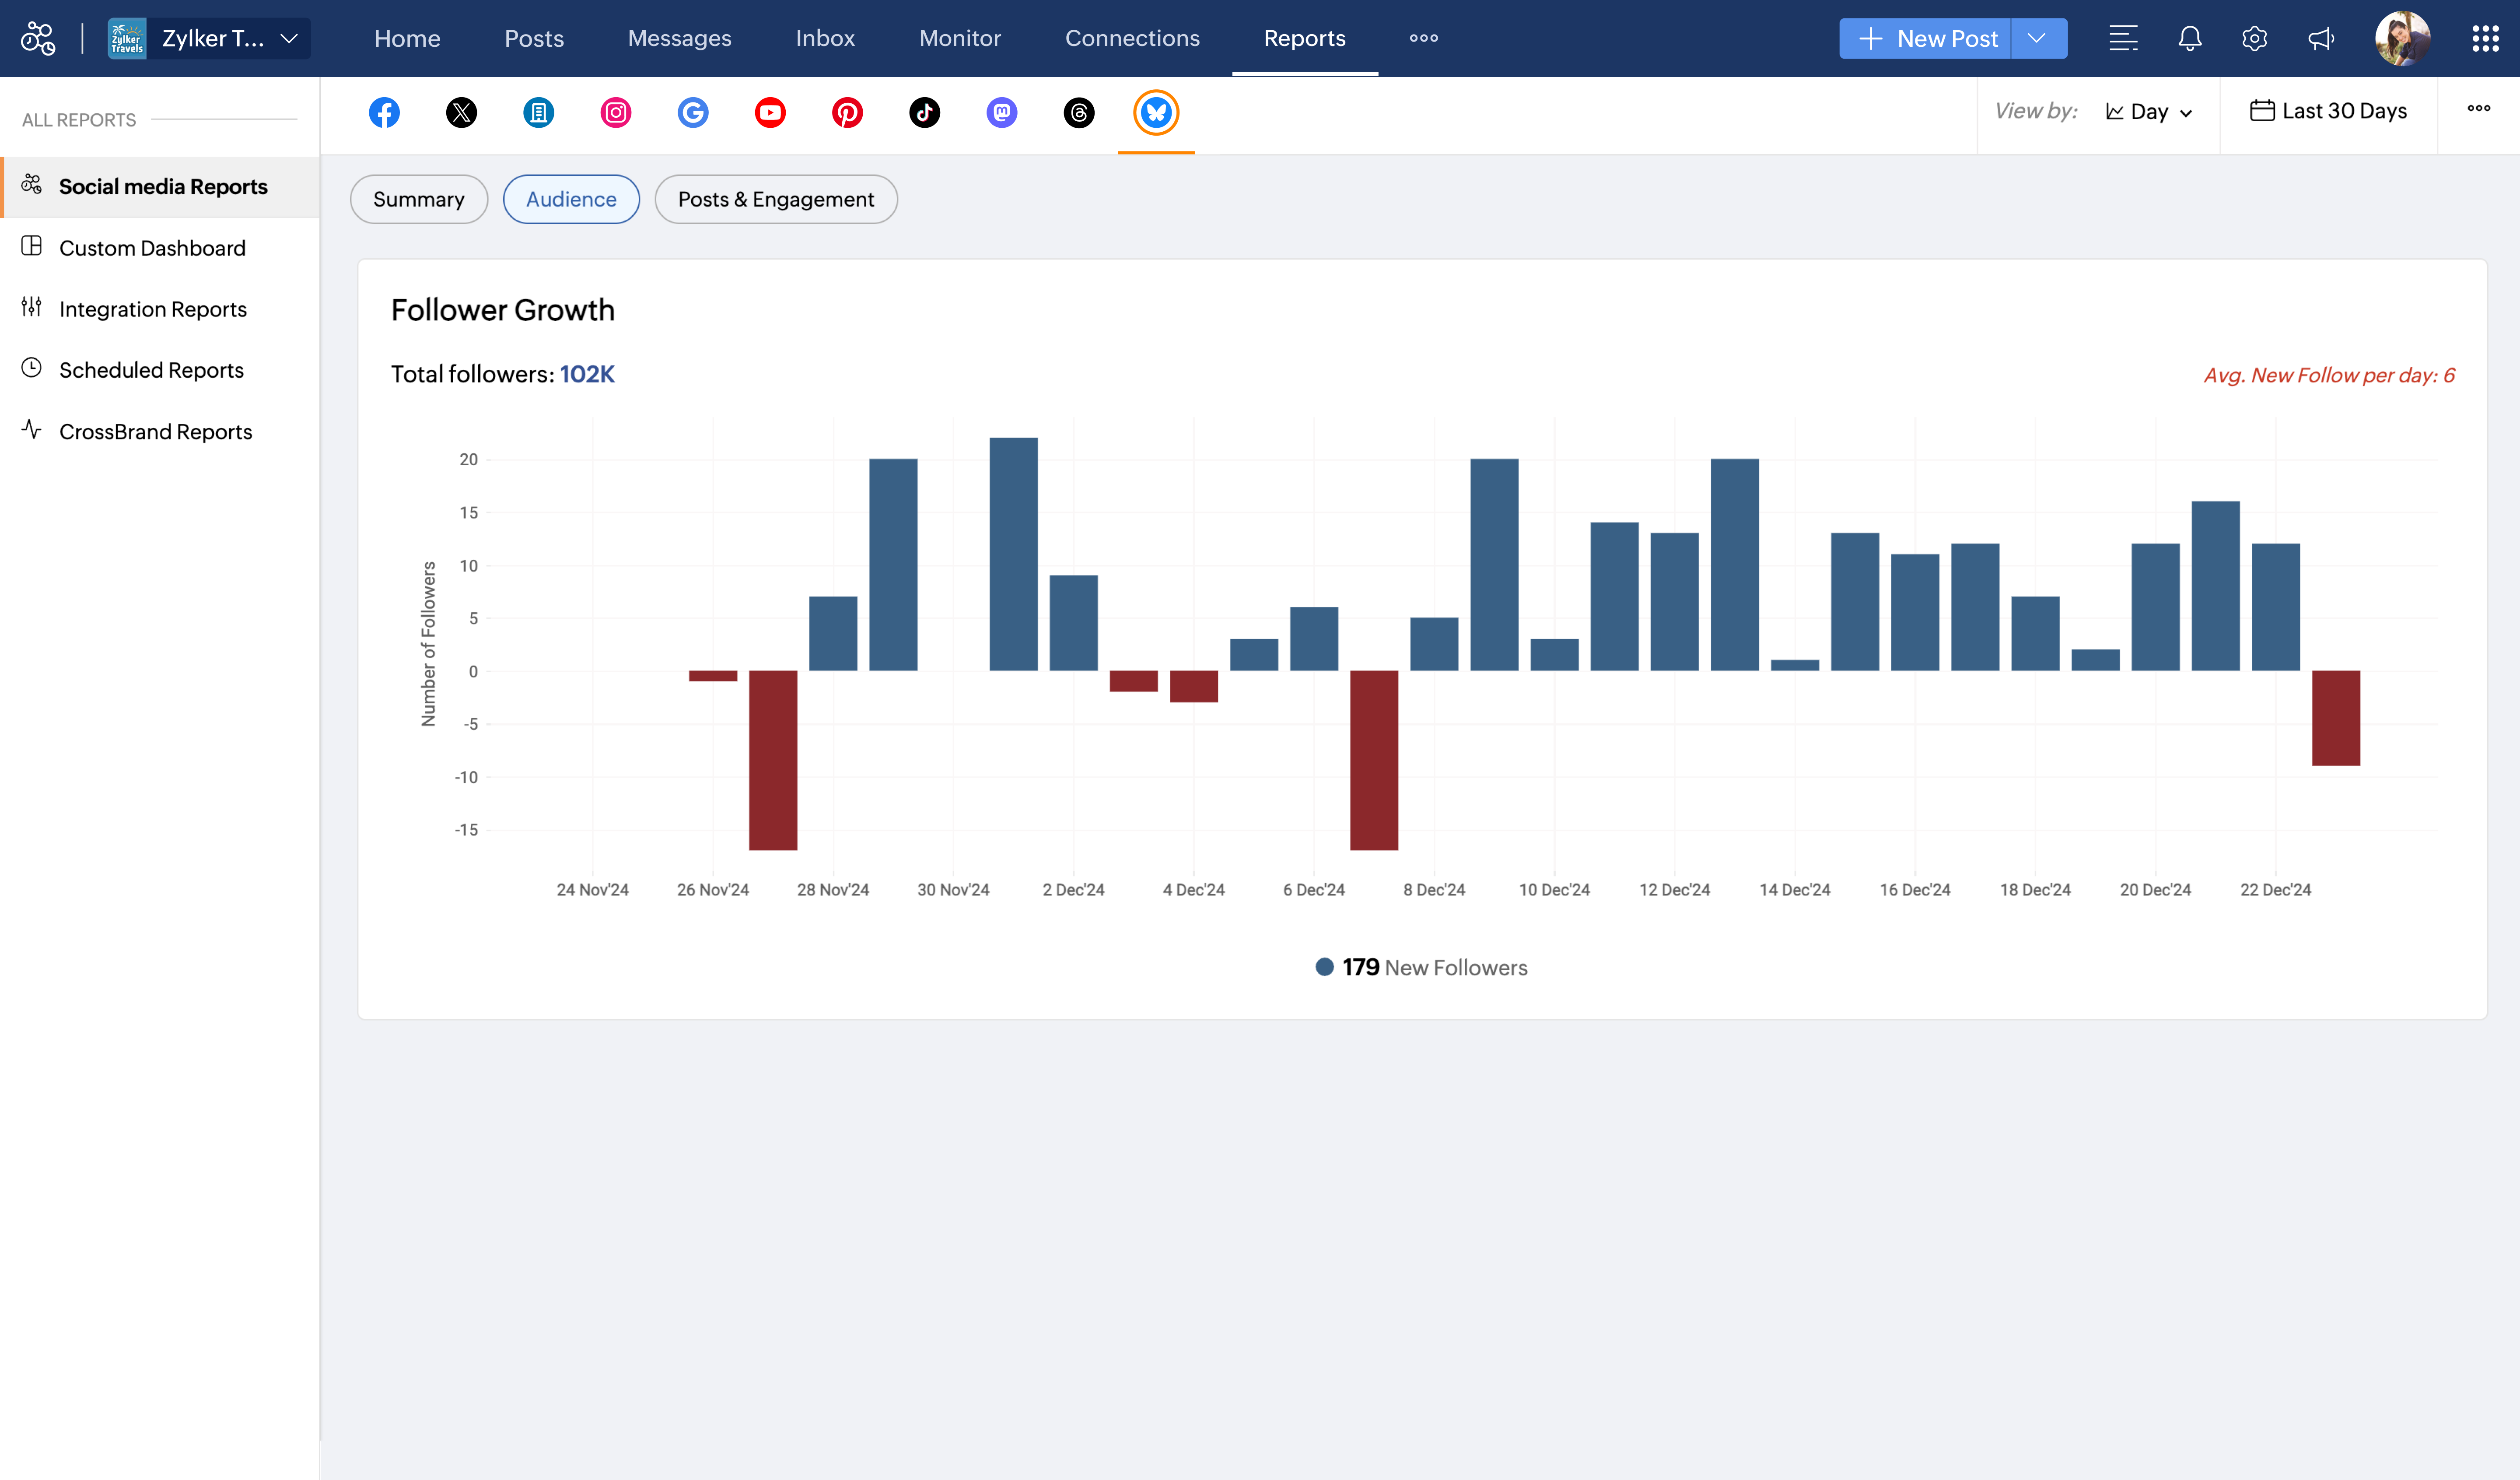This screenshot has height=1480, width=2520.
Task: Open Scheduled Reports in the sidebar
Action: 151,370
